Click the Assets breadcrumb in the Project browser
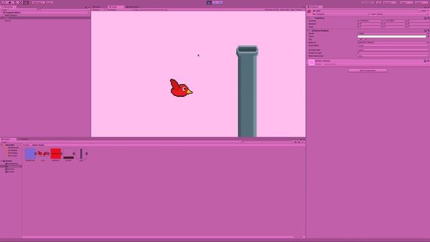The height and width of the screenshot is (242, 430). 26,145
